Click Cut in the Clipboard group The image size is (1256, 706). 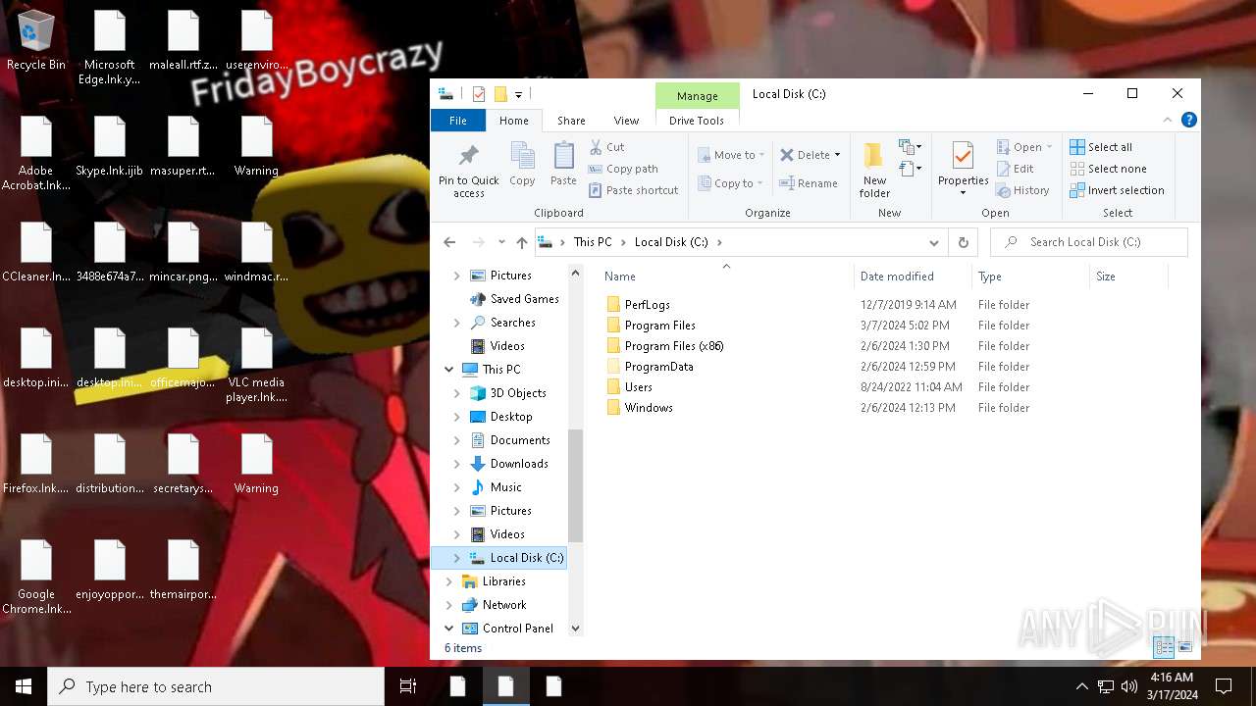606,147
